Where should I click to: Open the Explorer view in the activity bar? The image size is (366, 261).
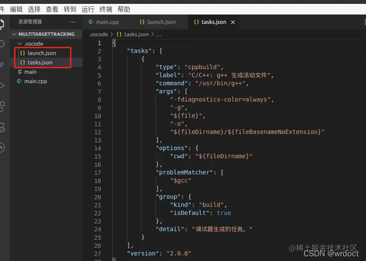[2, 24]
